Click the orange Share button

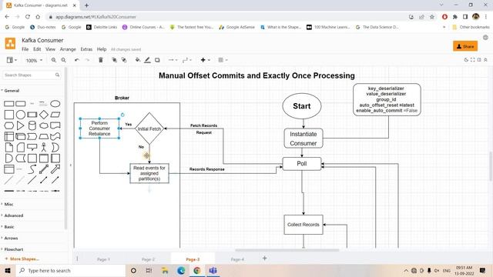[x=465, y=46]
